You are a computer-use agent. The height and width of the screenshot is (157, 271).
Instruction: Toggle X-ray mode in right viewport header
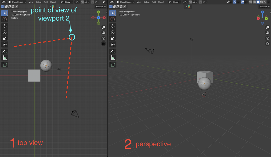[250, 2]
